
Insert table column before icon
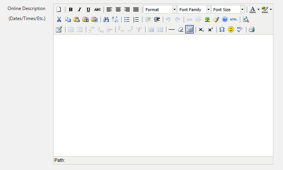[121, 29]
